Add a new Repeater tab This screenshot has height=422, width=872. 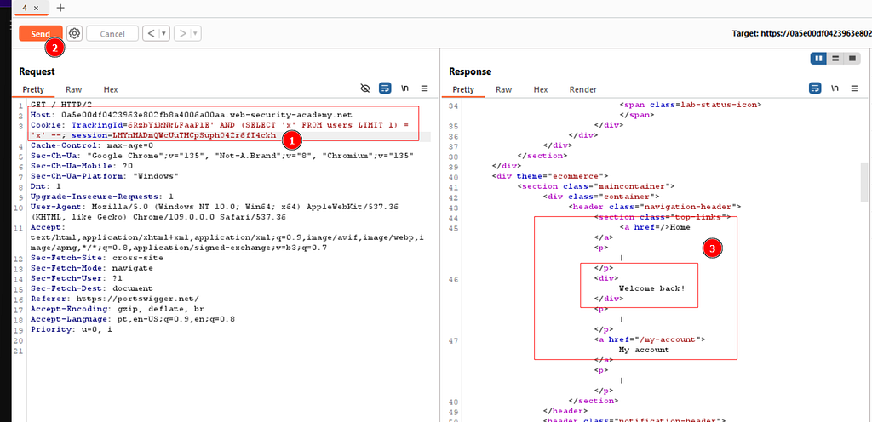coord(60,8)
